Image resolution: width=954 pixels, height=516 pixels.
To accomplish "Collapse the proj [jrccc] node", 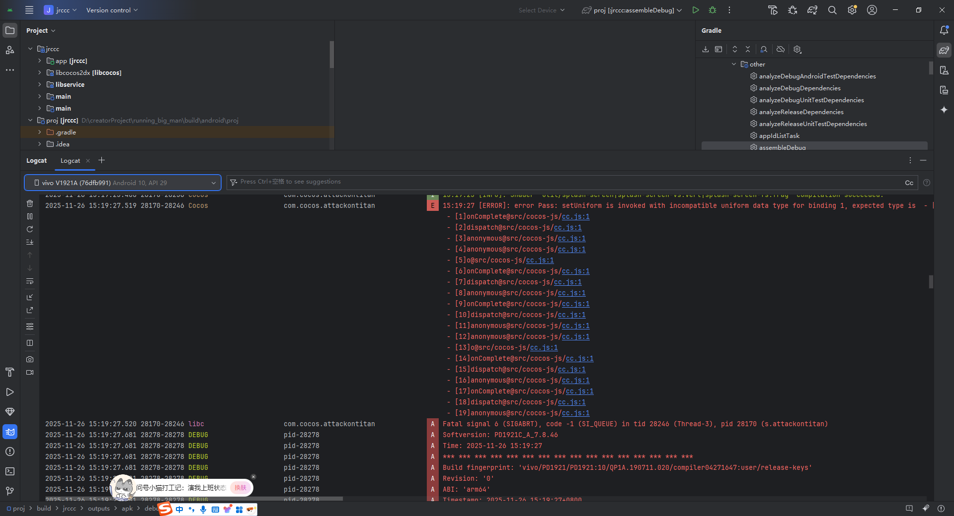I will pos(30,120).
